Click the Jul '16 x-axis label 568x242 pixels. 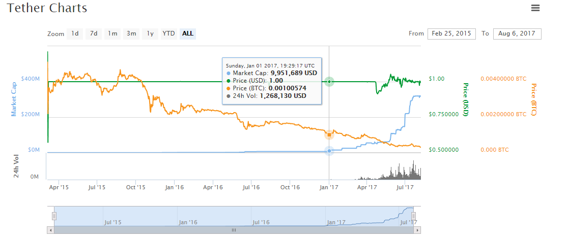[x=251, y=187]
